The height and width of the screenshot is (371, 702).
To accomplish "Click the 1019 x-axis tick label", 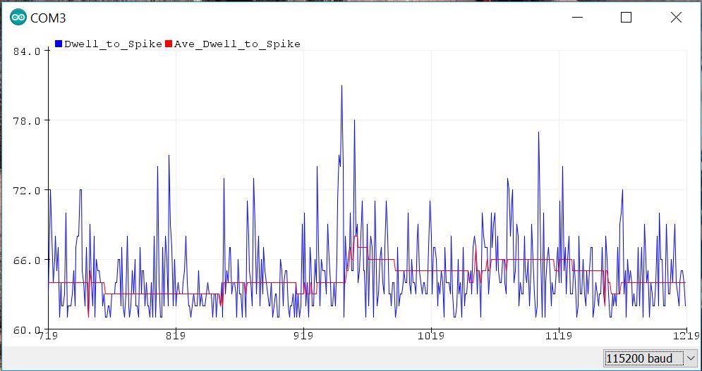I will [x=431, y=337].
